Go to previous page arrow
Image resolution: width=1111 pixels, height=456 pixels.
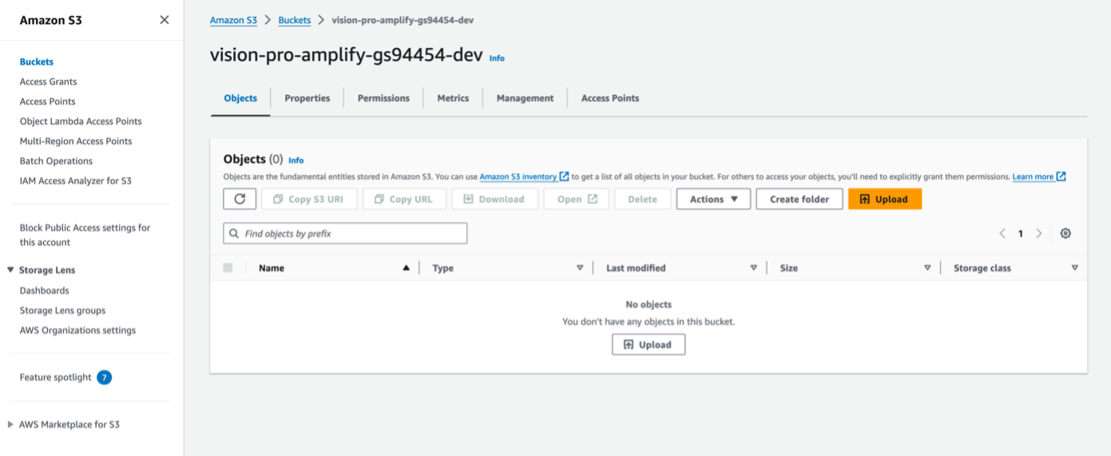click(1002, 233)
